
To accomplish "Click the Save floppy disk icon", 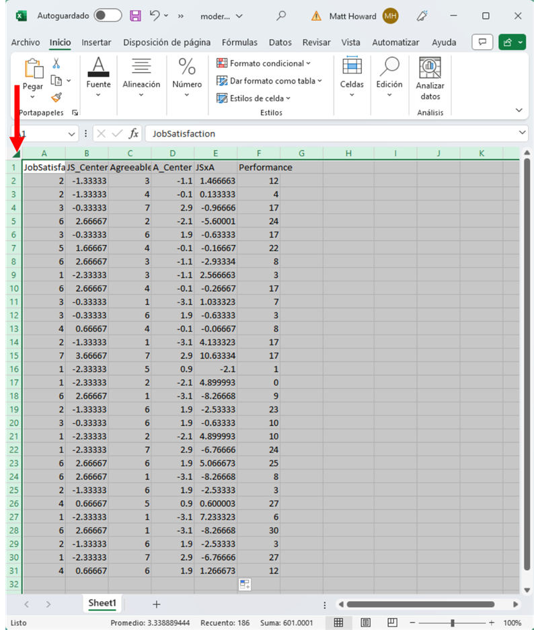I will [x=135, y=15].
